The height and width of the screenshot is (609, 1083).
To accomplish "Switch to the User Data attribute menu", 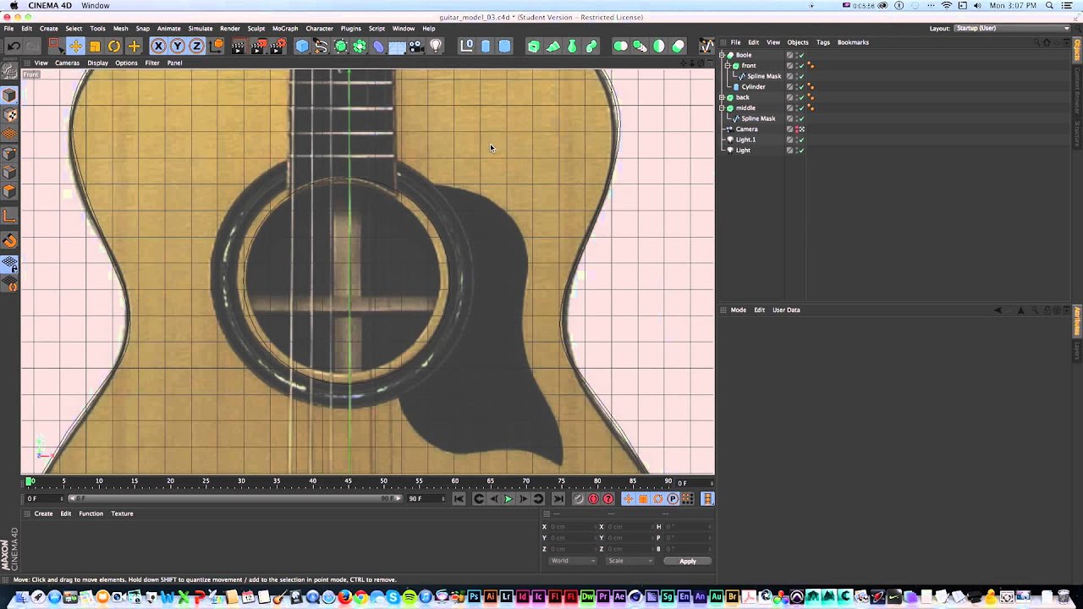I will coord(786,310).
